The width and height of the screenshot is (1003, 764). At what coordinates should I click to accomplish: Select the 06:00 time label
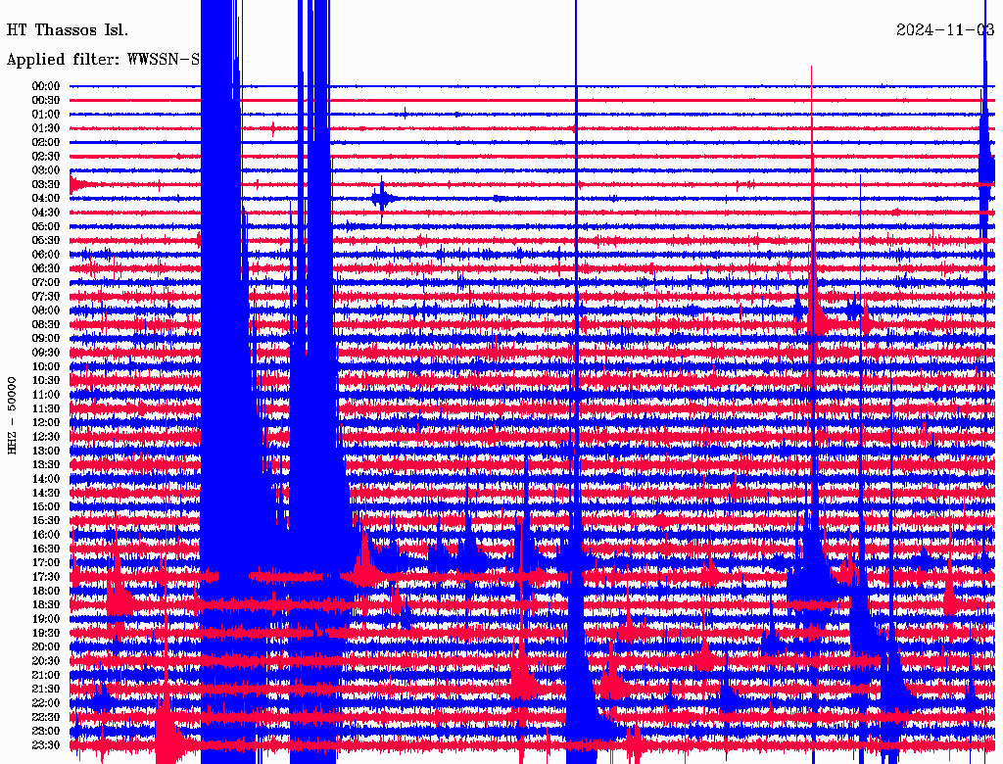(x=46, y=254)
